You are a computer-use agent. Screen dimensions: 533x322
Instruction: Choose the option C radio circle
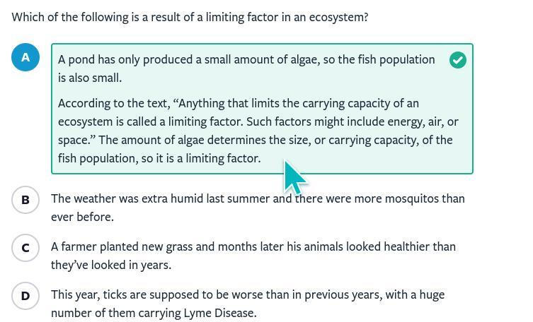(x=25, y=248)
